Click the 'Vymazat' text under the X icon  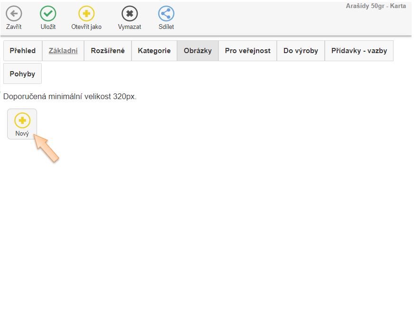pyautogui.click(x=130, y=27)
